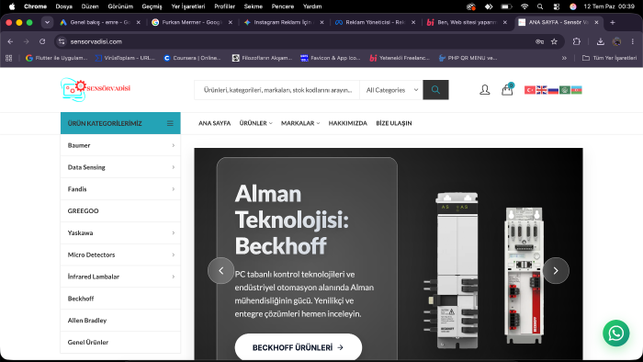Open HAKKIMIZDA nav item
This screenshot has width=643, height=362.
point(348,123)
